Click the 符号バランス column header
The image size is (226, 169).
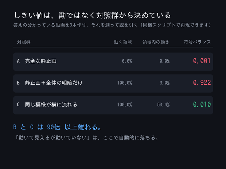[197, 42]
